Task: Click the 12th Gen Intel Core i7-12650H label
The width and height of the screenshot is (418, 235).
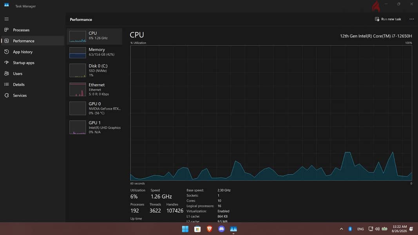Action: point(376,36)
